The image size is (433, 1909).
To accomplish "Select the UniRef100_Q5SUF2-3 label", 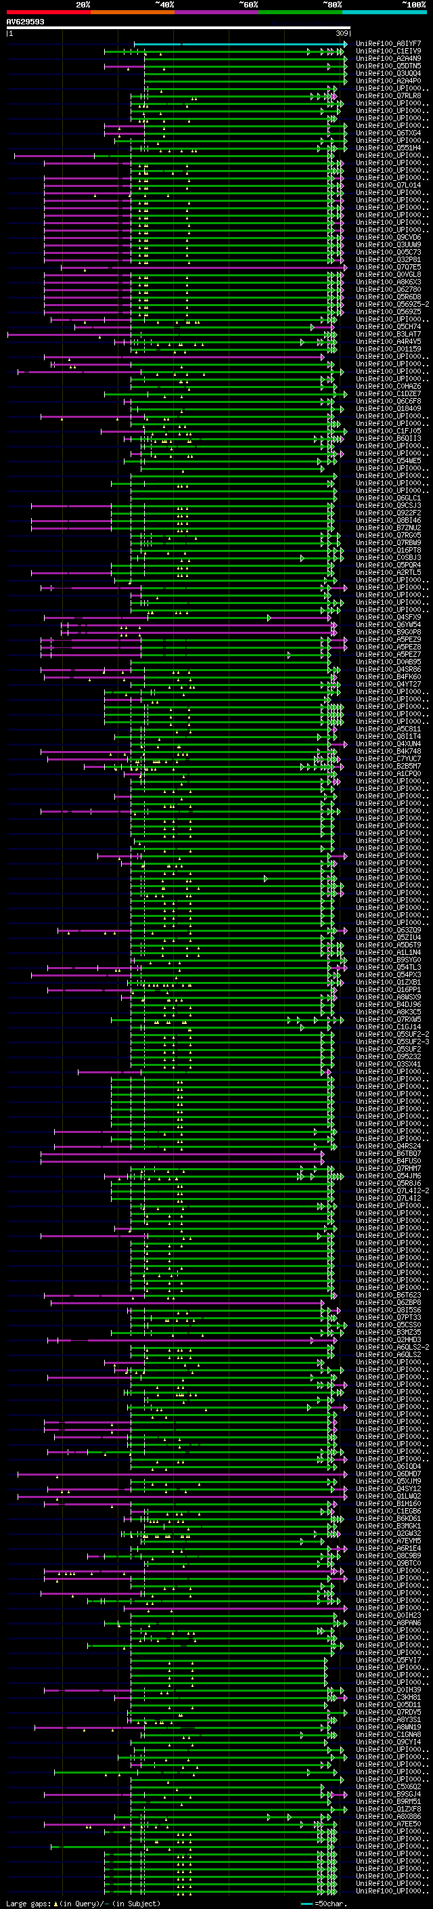I will (x=392, y=1042).
